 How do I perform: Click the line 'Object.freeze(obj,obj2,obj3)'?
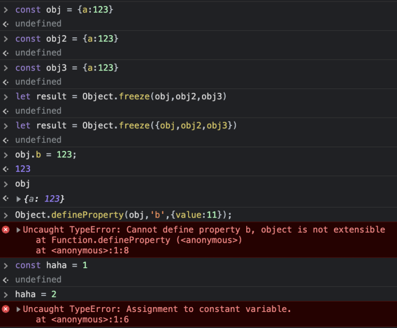point(121,97)
